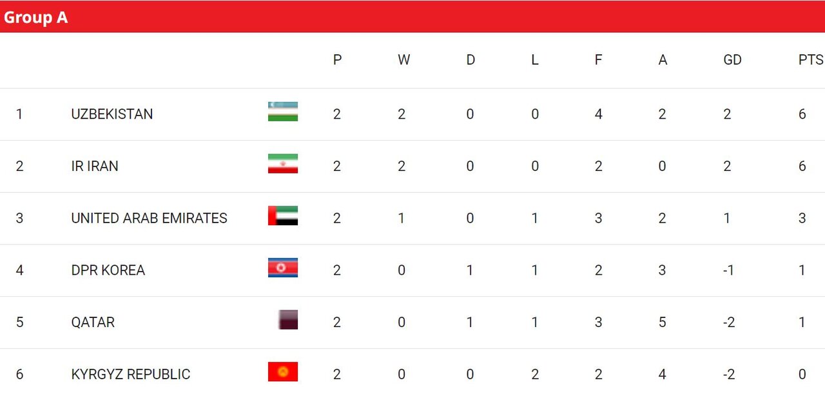Click the PTS column header
The image size is (825, 398).
coord(810,60)
